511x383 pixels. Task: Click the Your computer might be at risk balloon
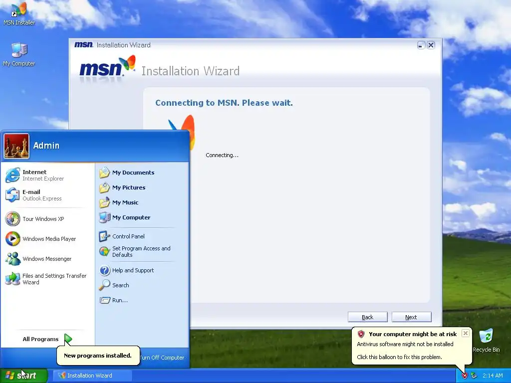tap(412, 346)
